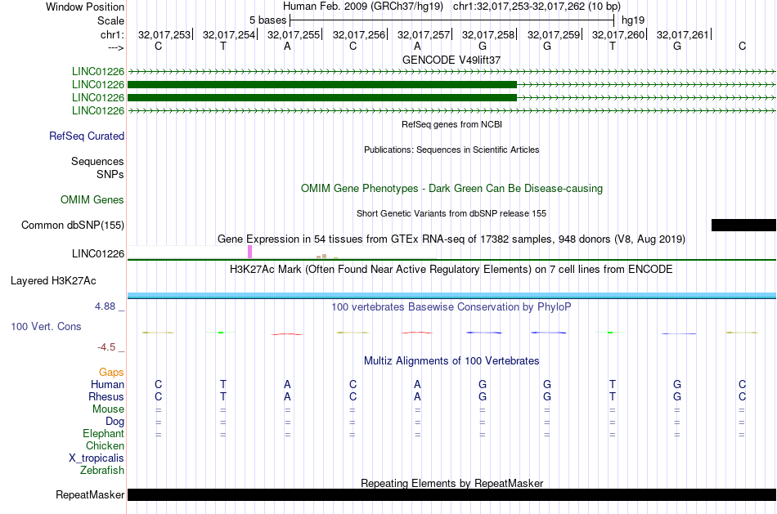The width and height of the screenshot is (777, 514).
Task: Click the 5 bases scale bar label
Action: tap(267, 20)
